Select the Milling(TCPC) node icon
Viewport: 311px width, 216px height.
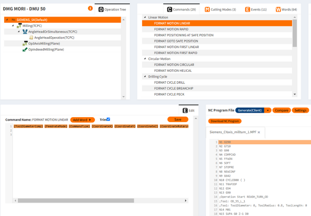19,26
